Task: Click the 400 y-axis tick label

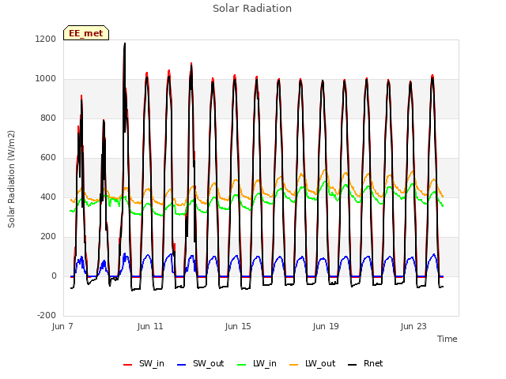Action: (48, 197)
